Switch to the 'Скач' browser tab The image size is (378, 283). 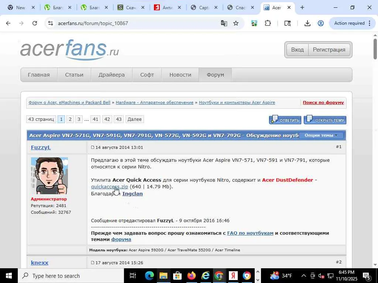pos(131,8)
